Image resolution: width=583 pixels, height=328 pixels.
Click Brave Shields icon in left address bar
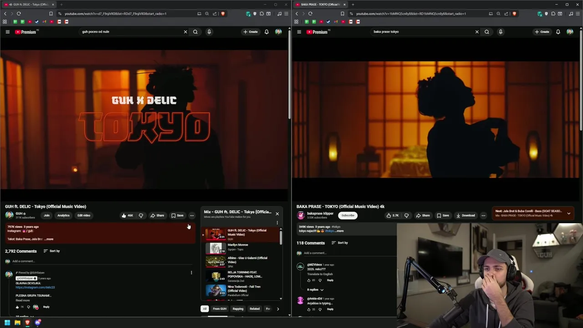click(223, 14)
